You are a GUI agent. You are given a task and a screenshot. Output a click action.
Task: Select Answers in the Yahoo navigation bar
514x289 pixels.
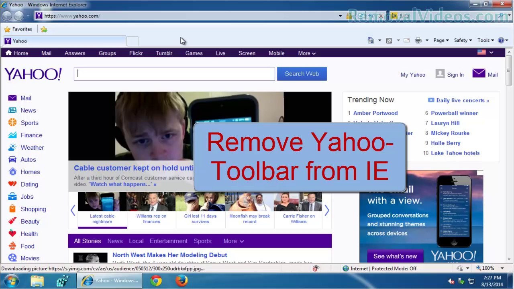(75, 53)
